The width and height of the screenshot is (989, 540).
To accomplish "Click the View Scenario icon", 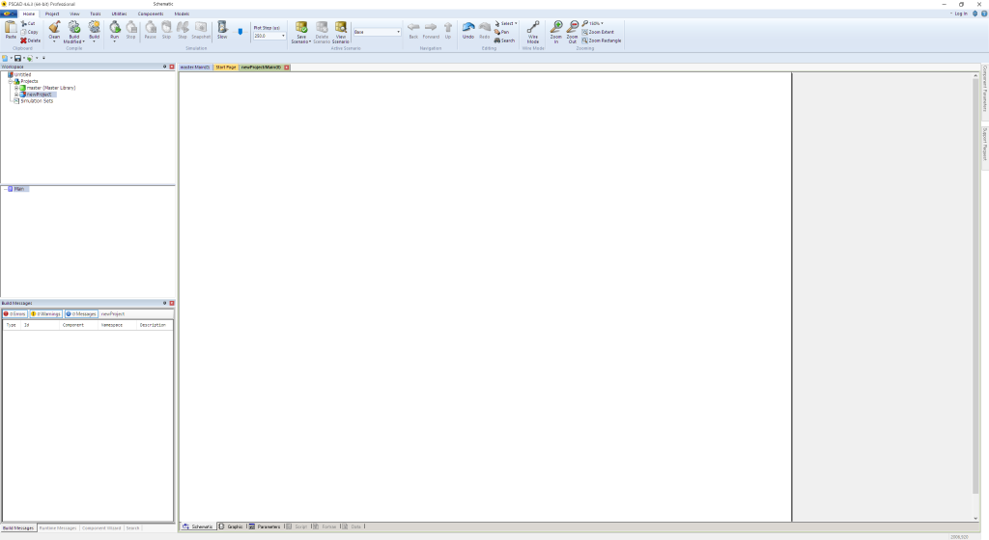I will [x=340, y=28].
